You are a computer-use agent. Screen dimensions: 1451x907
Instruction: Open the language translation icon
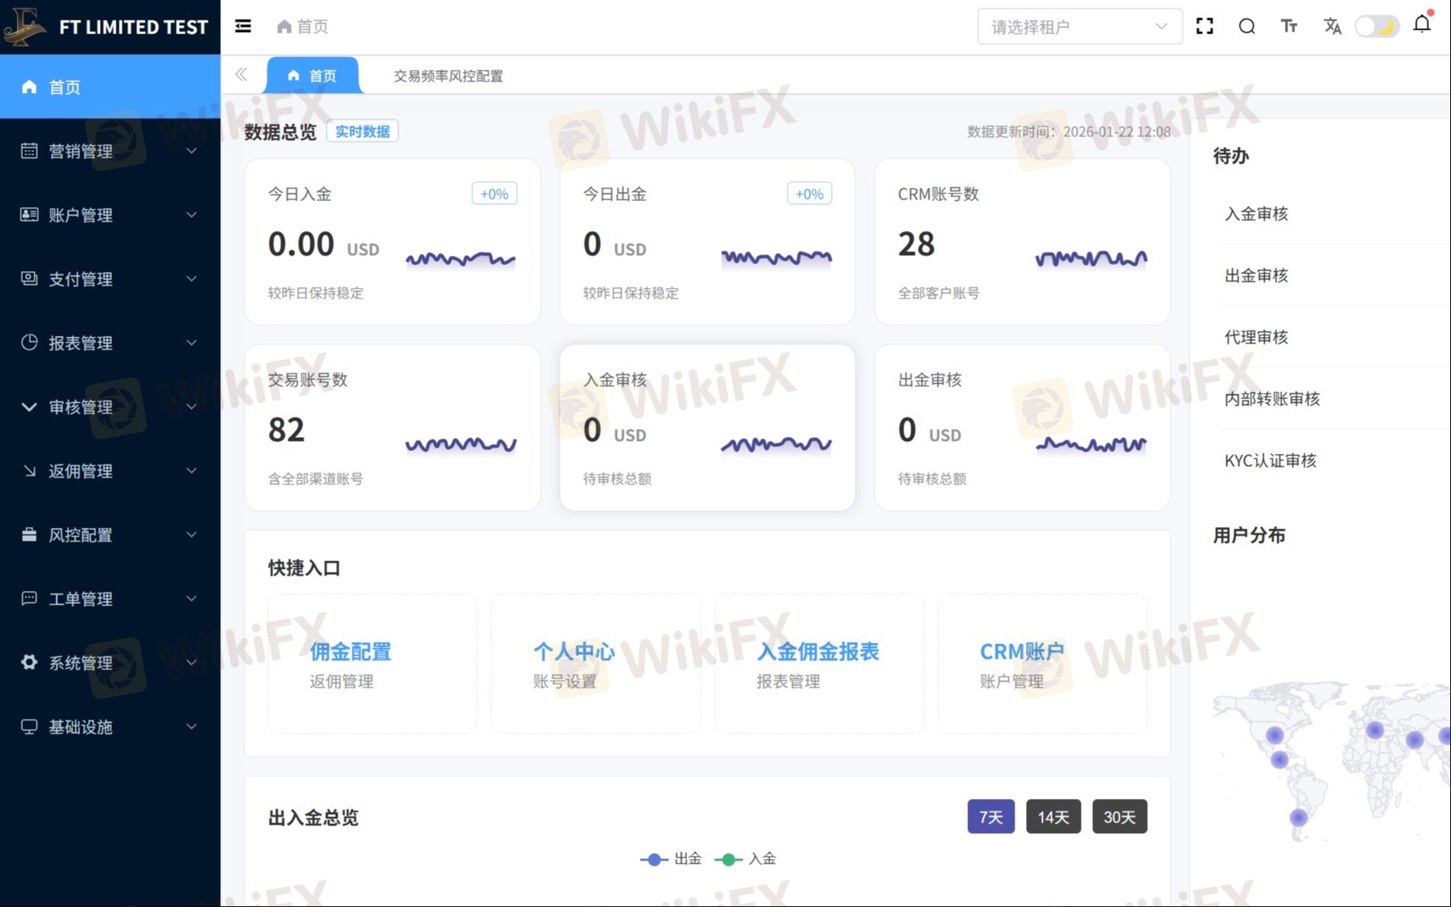click(x=1331, y=27)
